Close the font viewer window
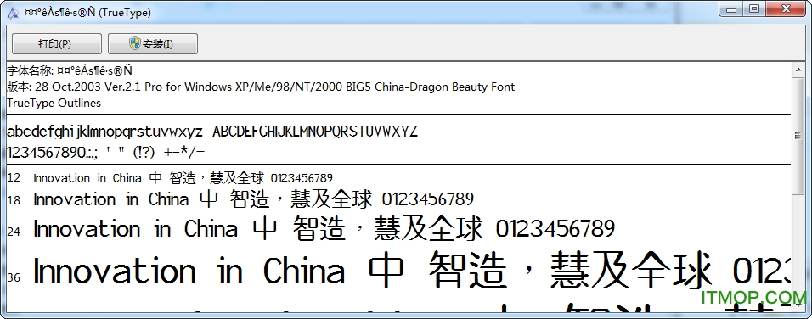 (x=787, y=8)
